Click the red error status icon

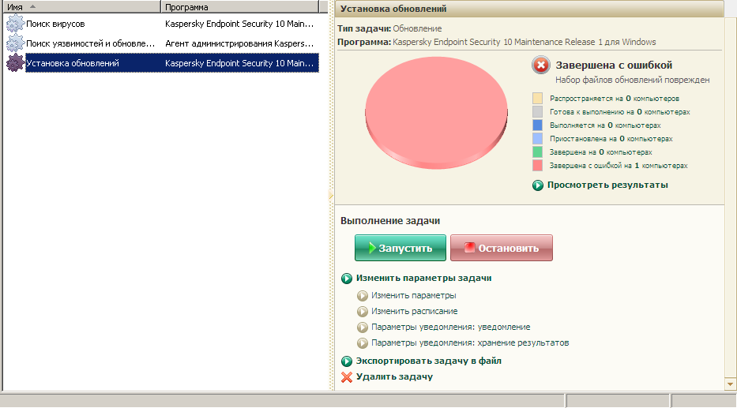pos(541,65)
